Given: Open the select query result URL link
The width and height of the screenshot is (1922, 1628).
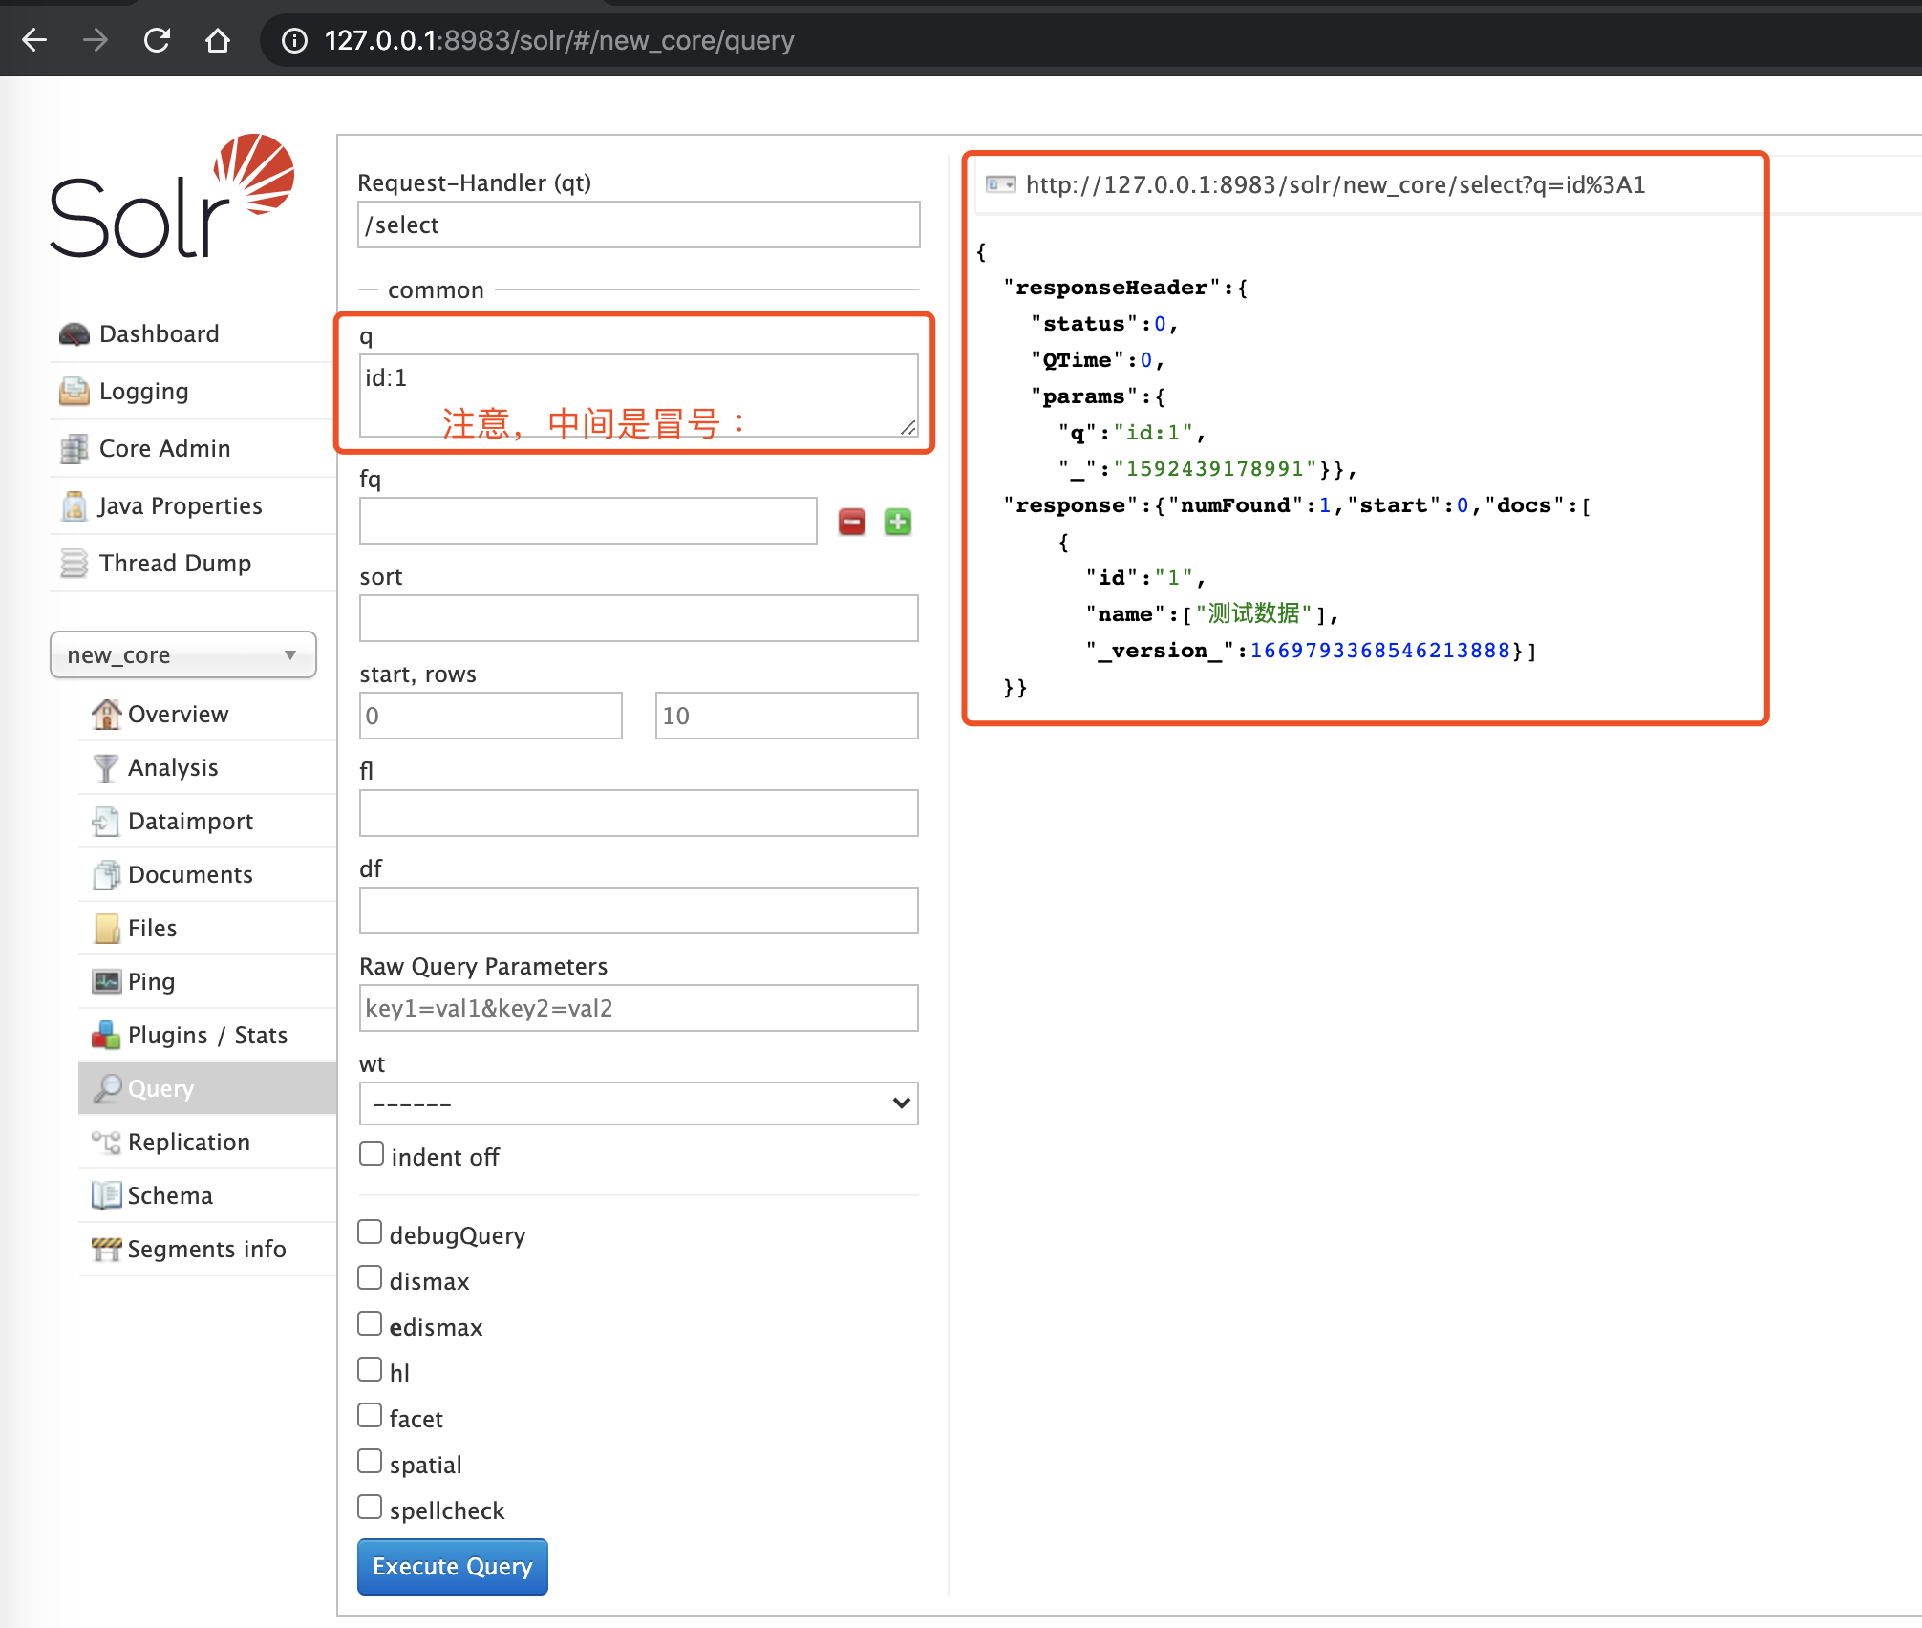Looking at the screenshot, I should (1335, 185).
